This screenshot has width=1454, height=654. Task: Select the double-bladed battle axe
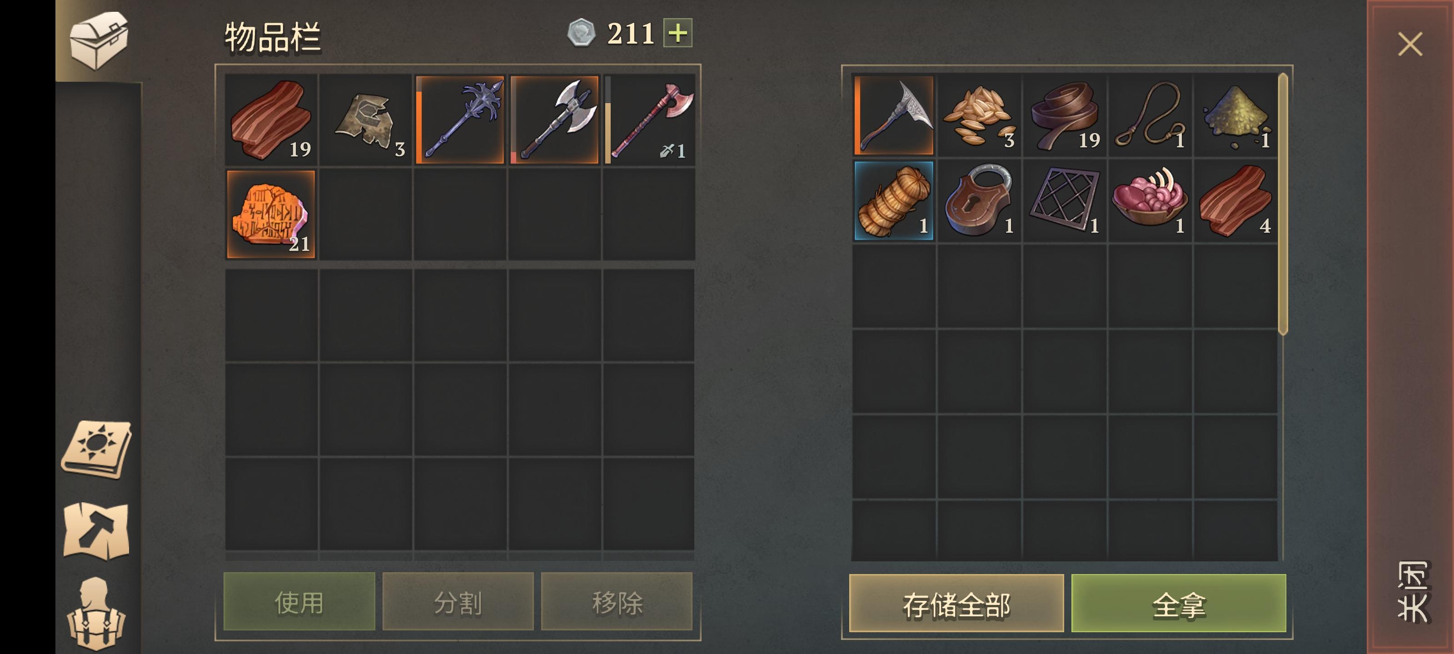tap(554, 119)
